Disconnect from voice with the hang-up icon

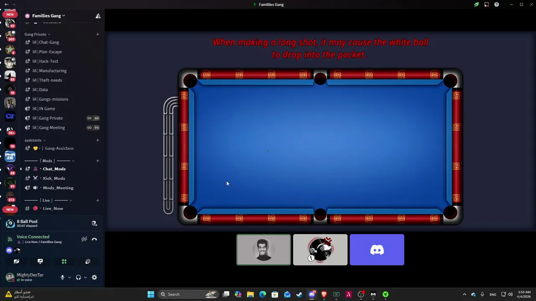[94, 239]
